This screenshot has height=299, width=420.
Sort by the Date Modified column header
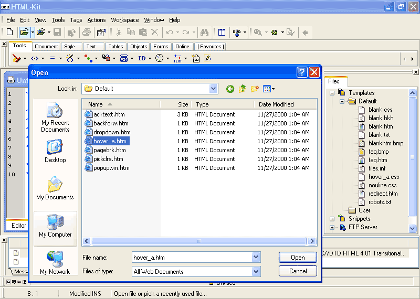pyautogui.click(x=285, y=104)
